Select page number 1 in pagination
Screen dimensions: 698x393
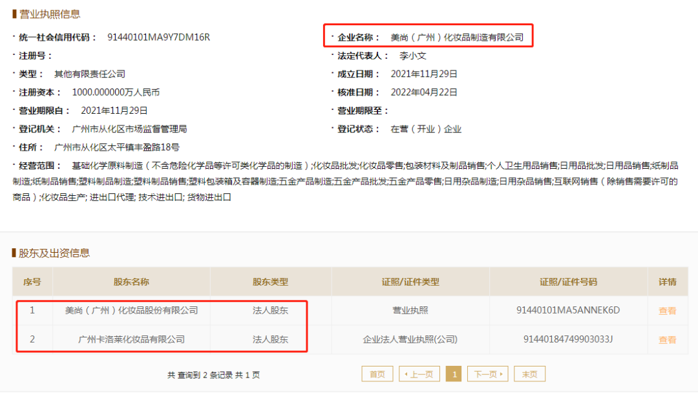(x=454, y=374)
